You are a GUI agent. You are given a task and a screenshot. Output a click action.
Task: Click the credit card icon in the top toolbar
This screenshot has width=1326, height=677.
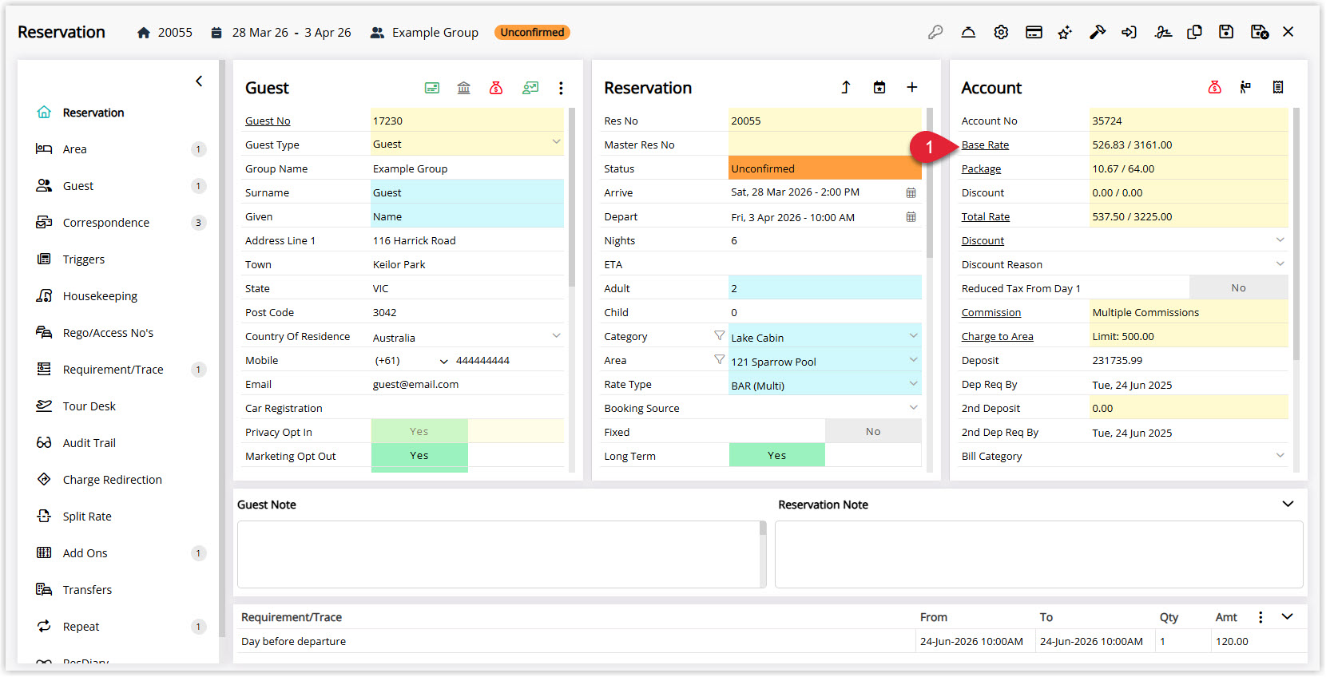tap(1034, 32)
